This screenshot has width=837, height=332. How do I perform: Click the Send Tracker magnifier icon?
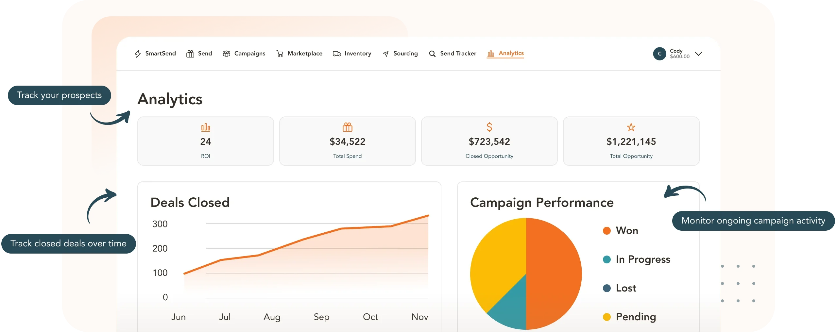coord(432,54)
